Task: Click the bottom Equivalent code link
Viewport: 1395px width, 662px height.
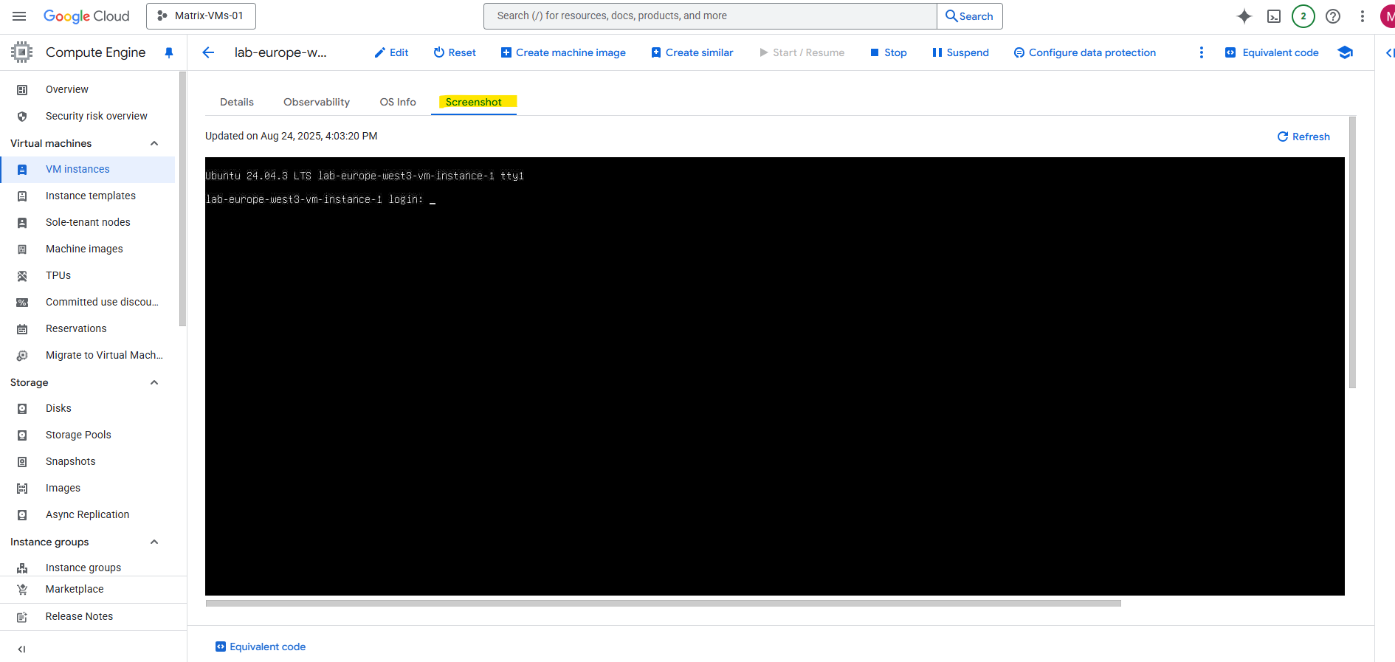Action: point(261,647)
